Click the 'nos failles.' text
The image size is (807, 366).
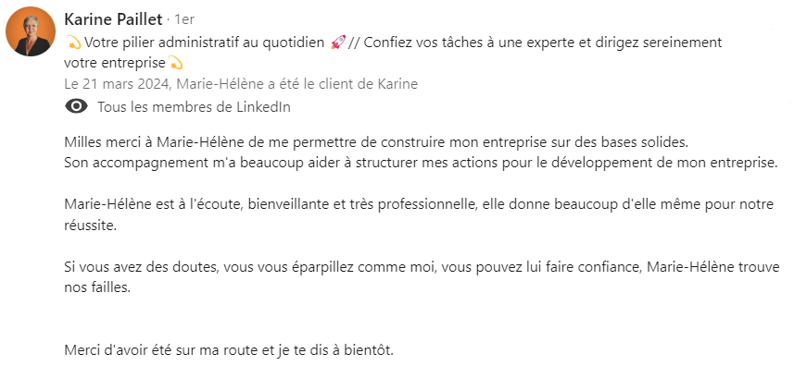coord(98,288)
